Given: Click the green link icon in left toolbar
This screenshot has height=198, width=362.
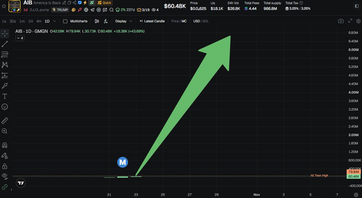Looking at the screenshot, I should coord(5,187).
